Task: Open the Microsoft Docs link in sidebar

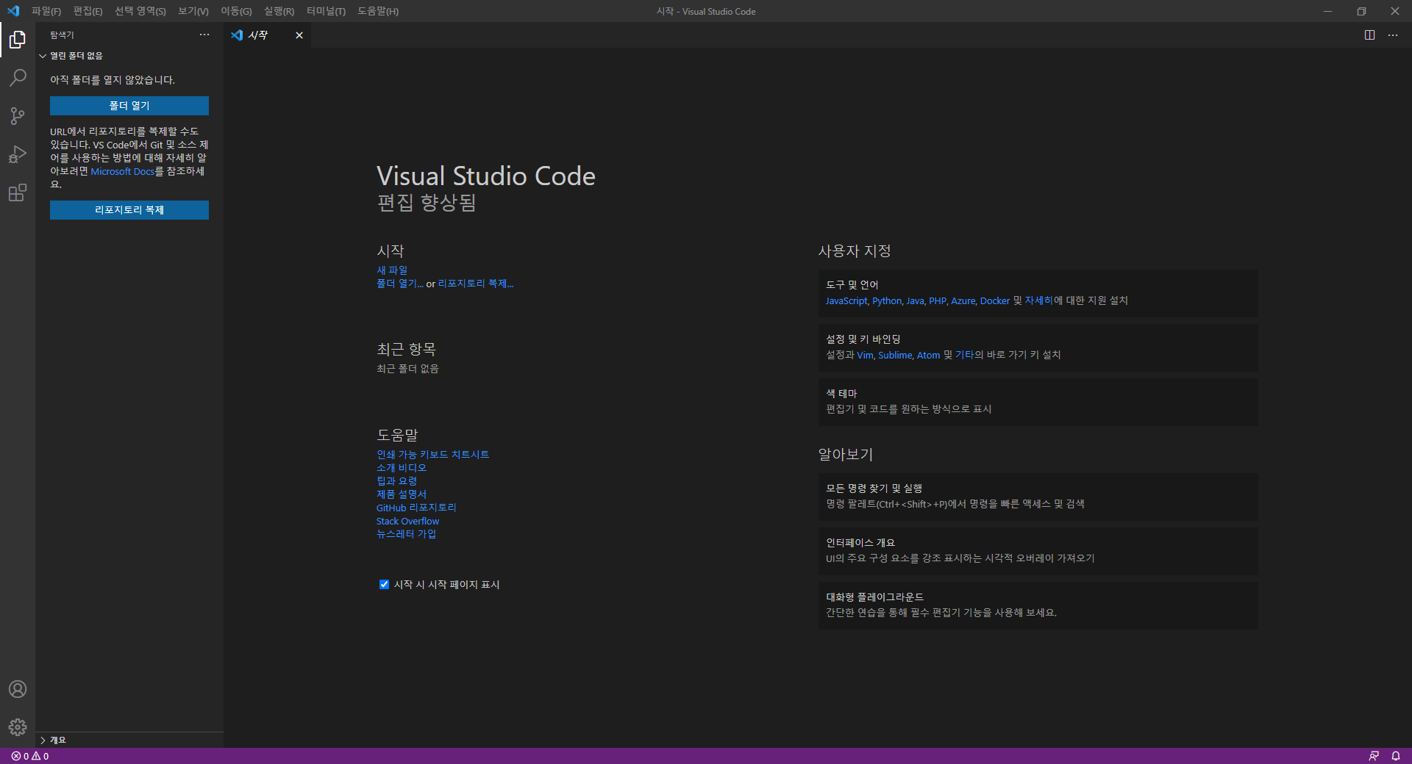Action: click(x=122, y=172)
